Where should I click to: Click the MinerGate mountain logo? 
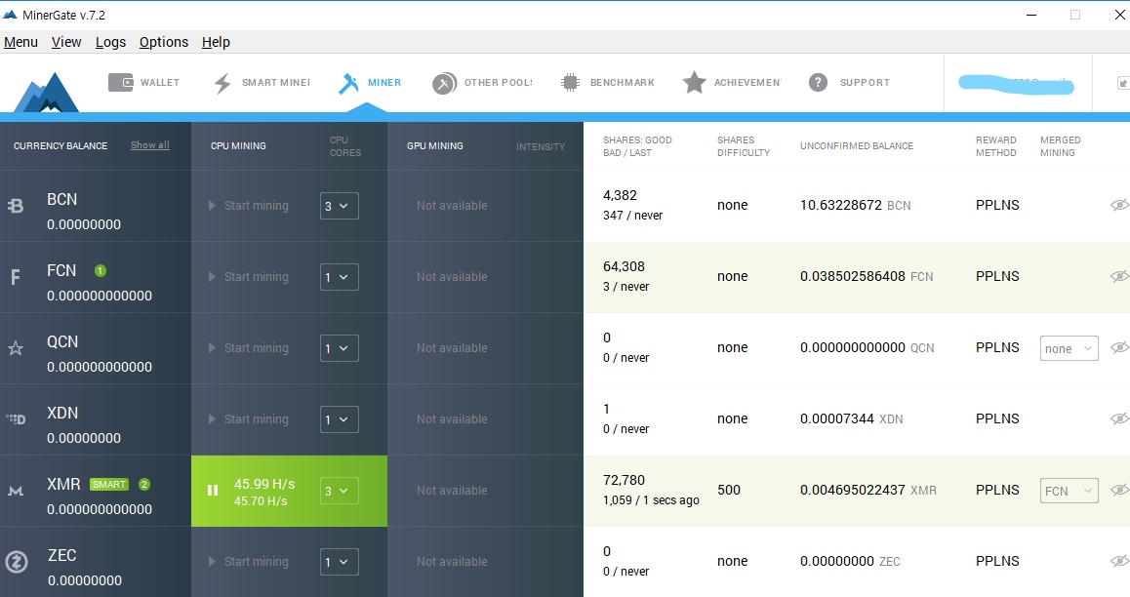point(46,92)
